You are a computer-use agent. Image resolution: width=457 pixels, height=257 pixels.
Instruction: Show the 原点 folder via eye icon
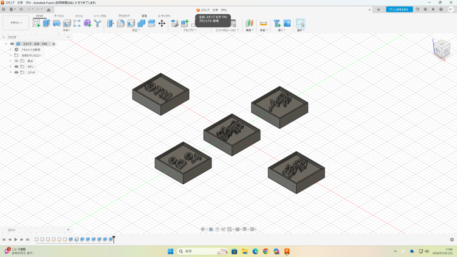pyautogui.click(x=17, y=61)
